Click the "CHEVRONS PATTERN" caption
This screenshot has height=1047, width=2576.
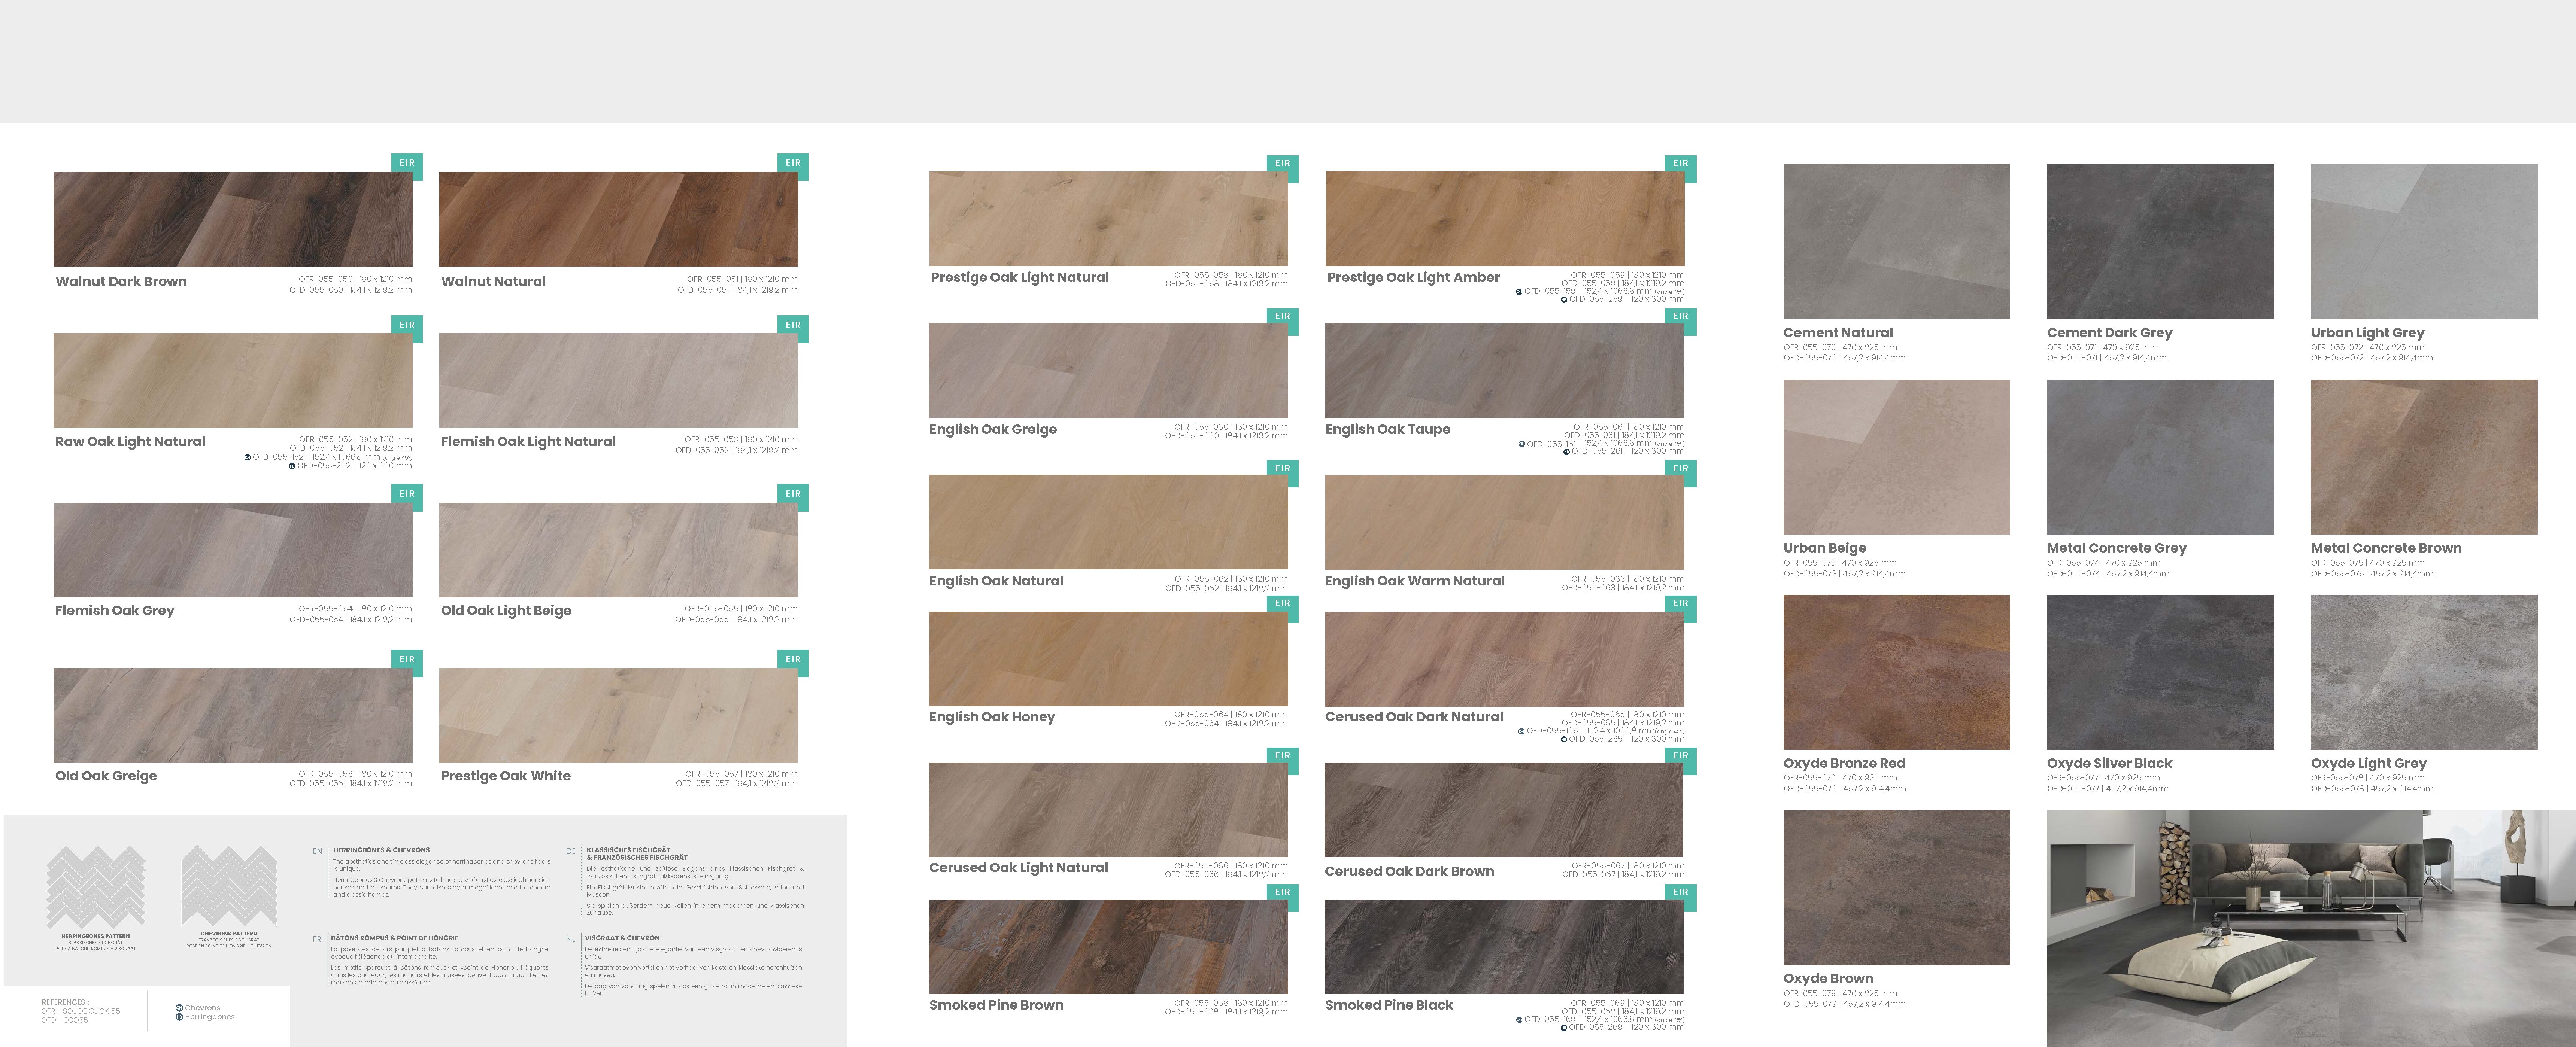[x=229, y=934]
